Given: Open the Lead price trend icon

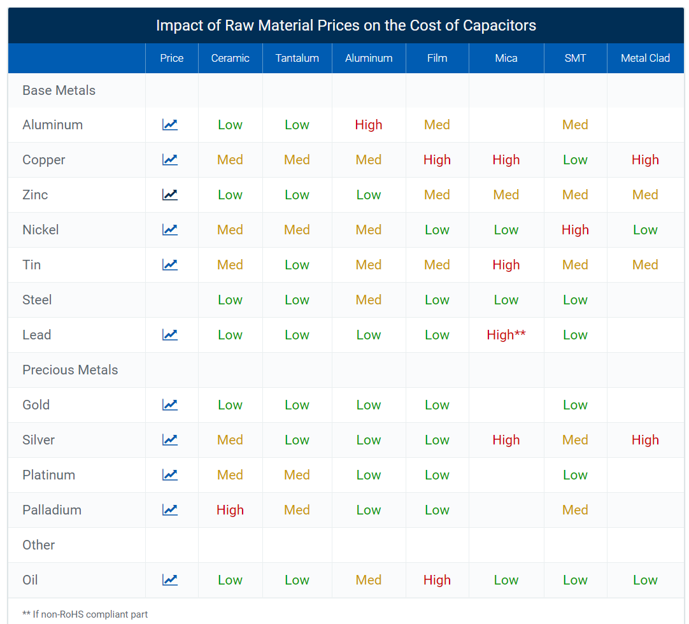Looking at the screenshot, I should tap(170, 335).
